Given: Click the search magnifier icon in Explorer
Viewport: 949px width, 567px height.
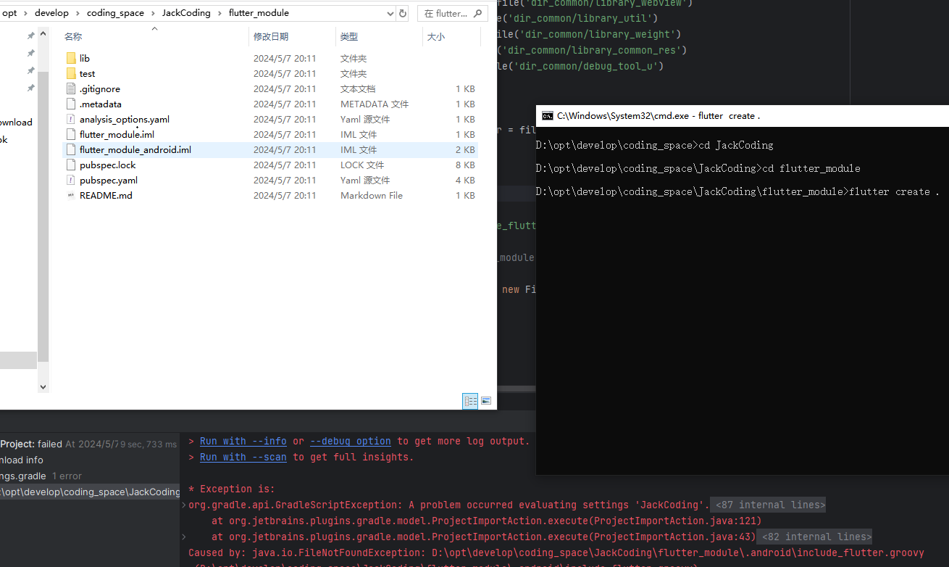Looking at the screenshot, I should point(478,13).
